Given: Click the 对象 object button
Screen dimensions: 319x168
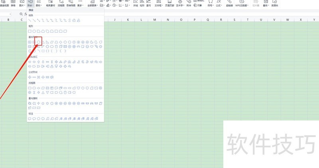Looking at the screenshot, I should 198,5.
